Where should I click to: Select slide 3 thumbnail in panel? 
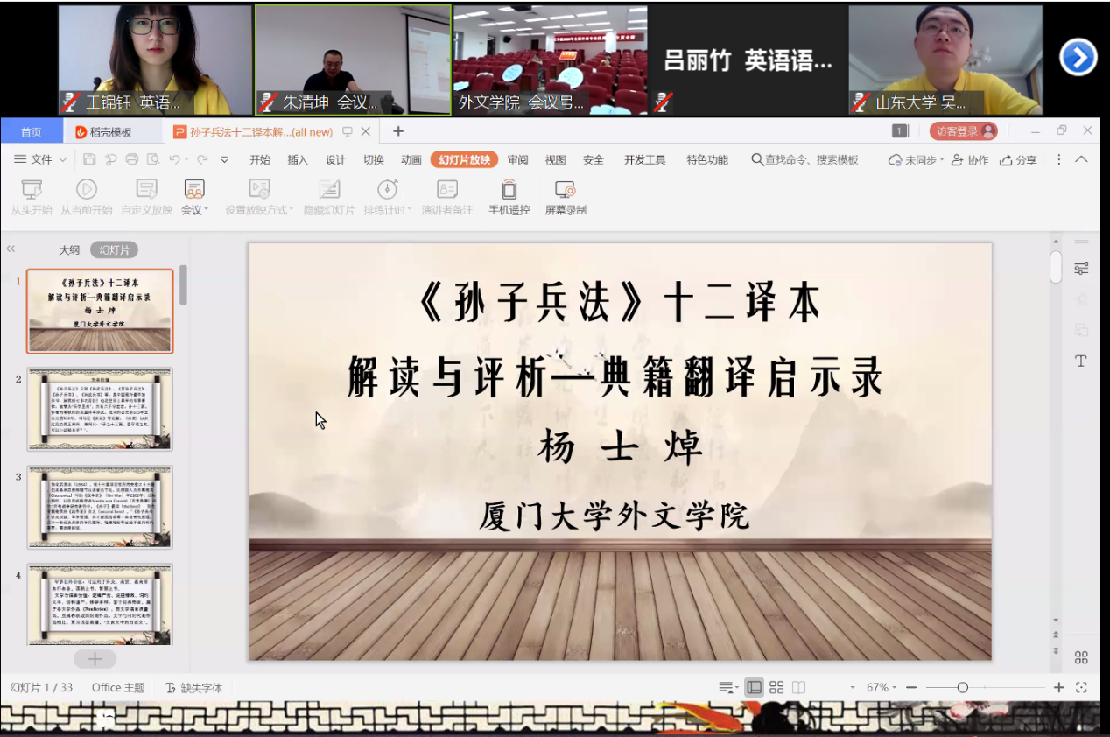coord(100,507)
